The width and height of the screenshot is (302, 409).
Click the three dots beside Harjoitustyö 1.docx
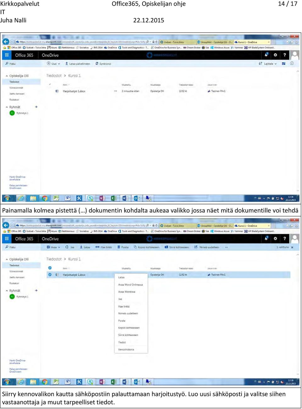point(115,91)
